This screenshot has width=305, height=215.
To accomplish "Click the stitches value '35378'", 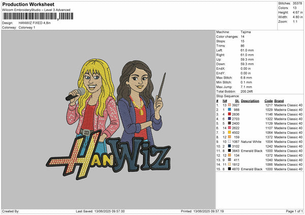I will (297, 4).
